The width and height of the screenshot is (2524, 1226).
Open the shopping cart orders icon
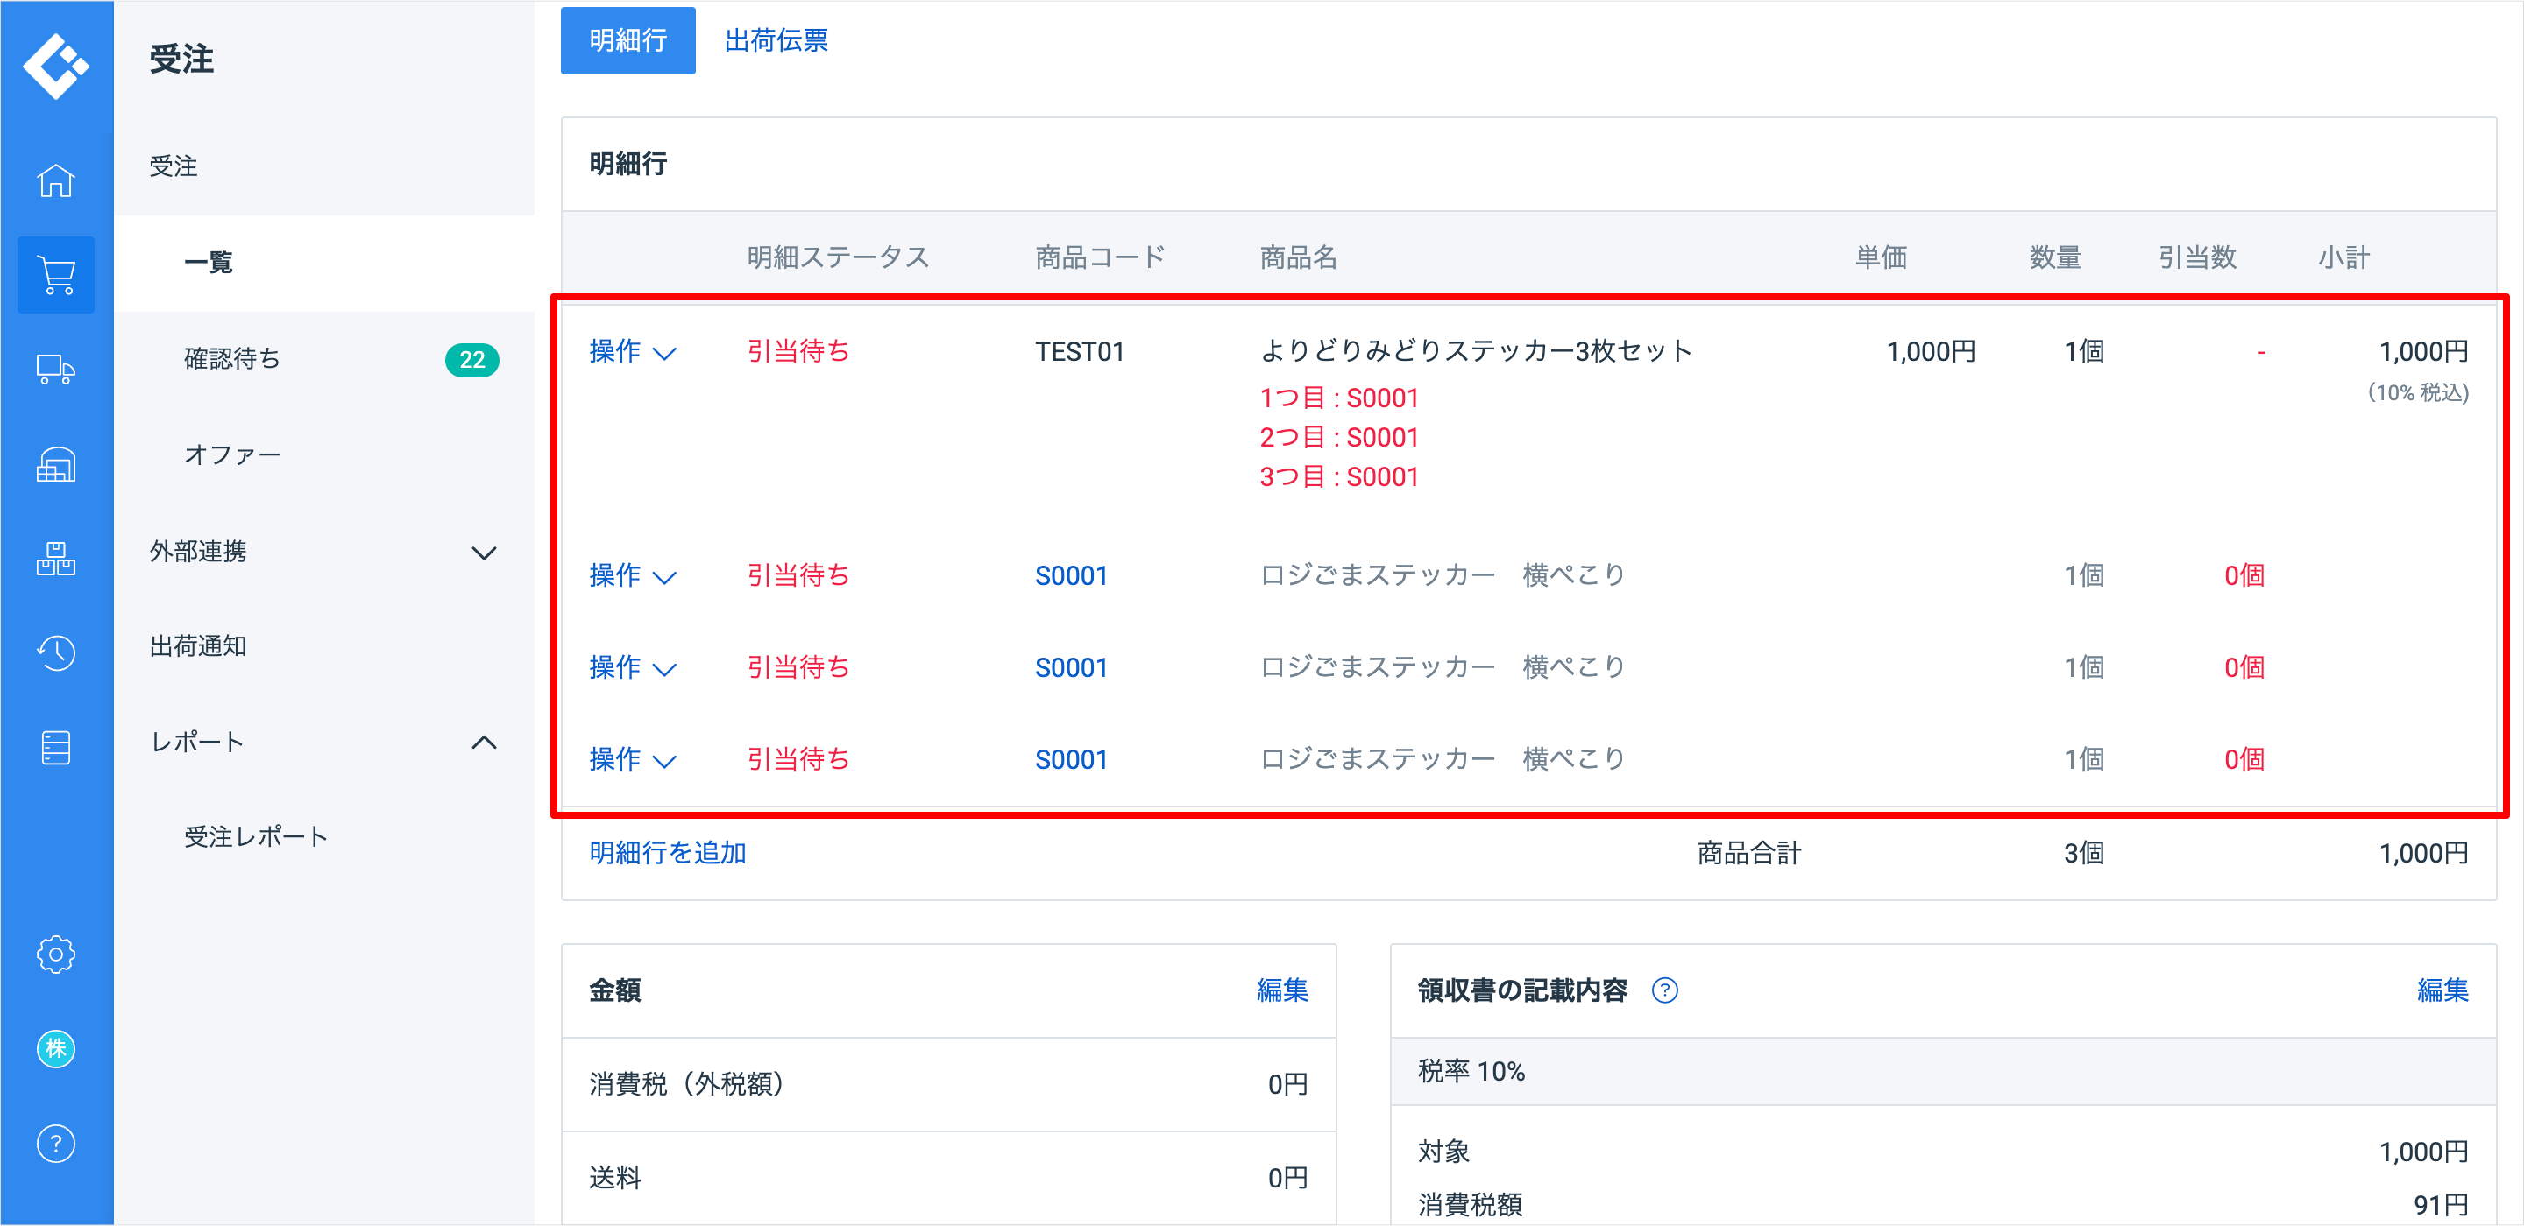click(56, 275)
